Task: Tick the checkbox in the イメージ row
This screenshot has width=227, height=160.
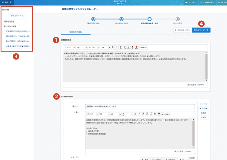Action: click(x=189, y=158)
